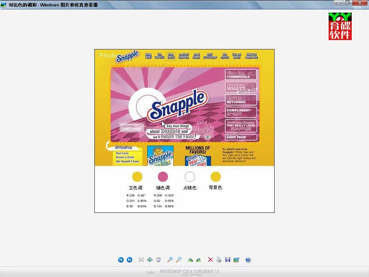Click the H:333° value text

tap(169, 195)
